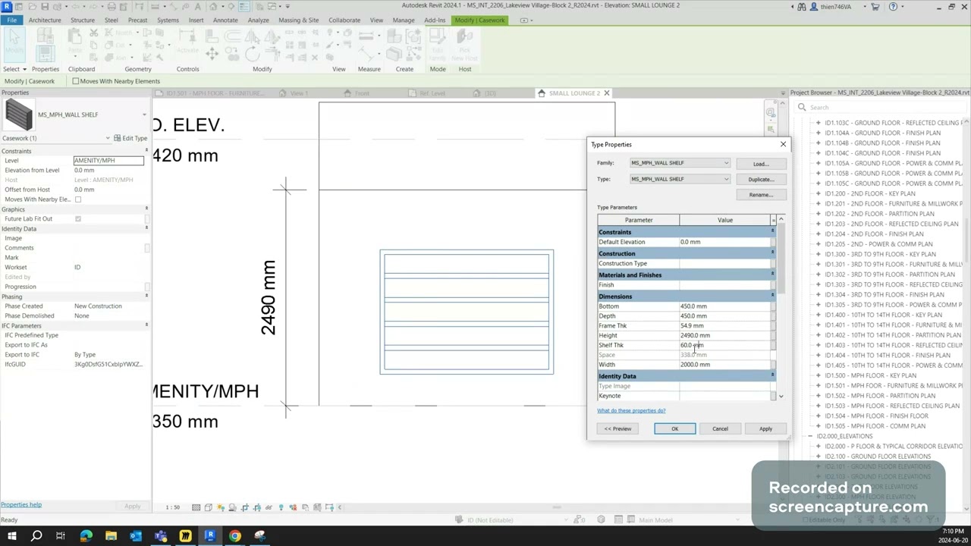Select the Move tool in Modify panel
This screenshot has height=546, width=971.
212,53
